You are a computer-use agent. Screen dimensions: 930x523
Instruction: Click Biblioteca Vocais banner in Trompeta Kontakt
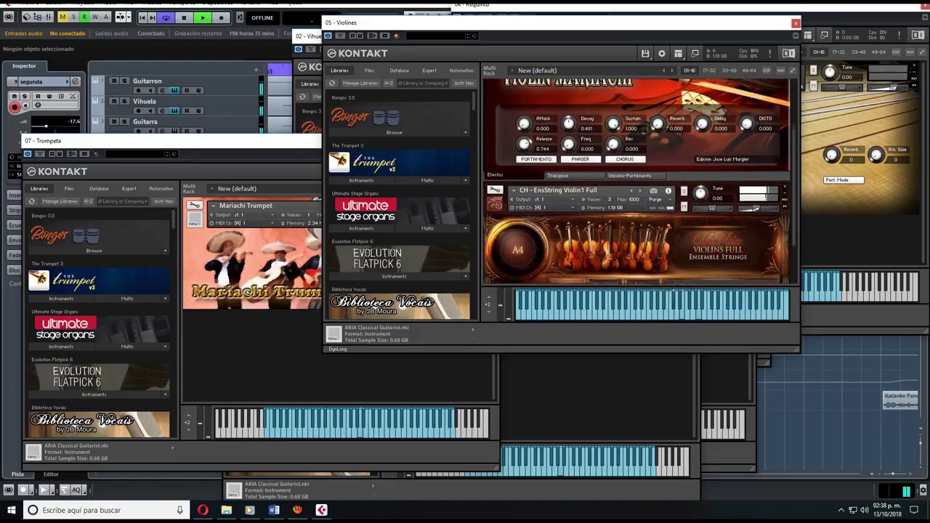pos(100,425)
